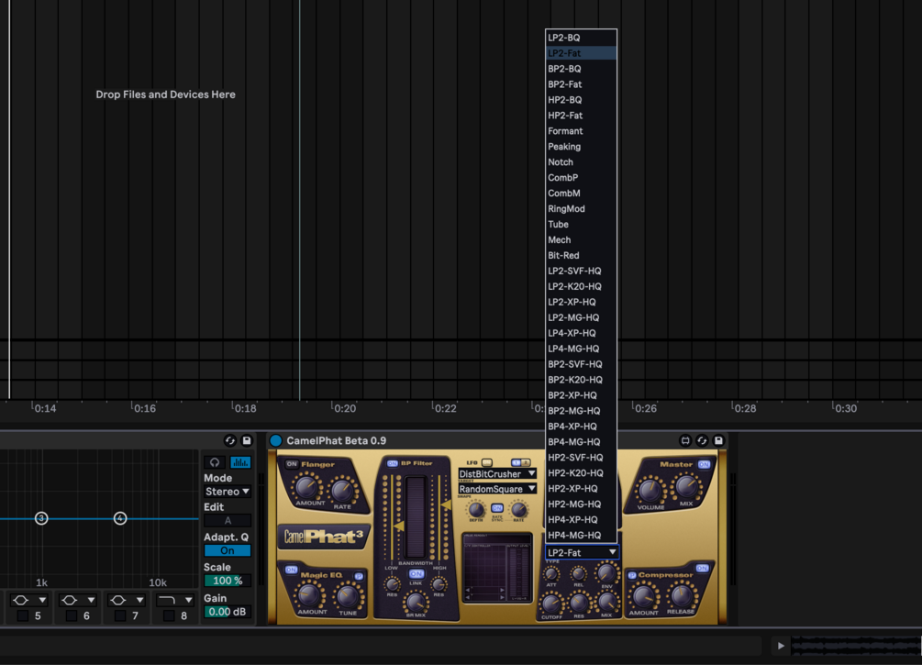
Task: Click EQ filter node 3
Action: 41,518
